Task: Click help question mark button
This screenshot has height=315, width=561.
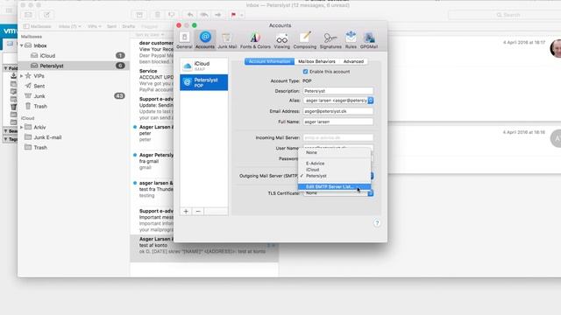Action: coord(377,223)
